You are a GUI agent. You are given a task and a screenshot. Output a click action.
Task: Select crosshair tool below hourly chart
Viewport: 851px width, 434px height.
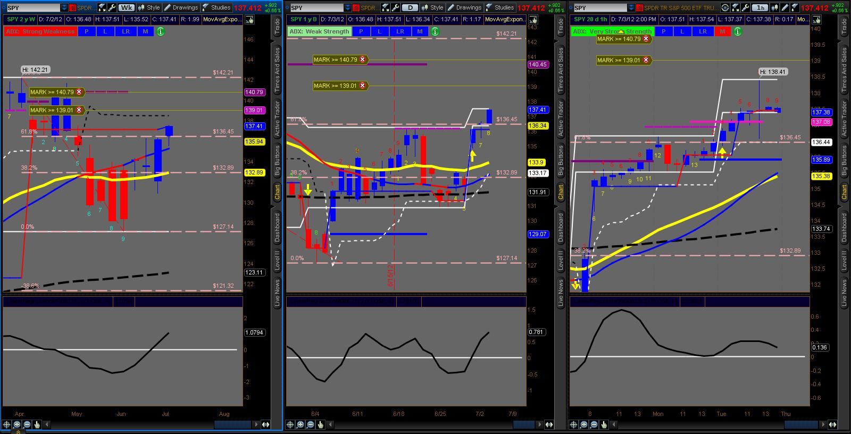[x=574, y=424]
